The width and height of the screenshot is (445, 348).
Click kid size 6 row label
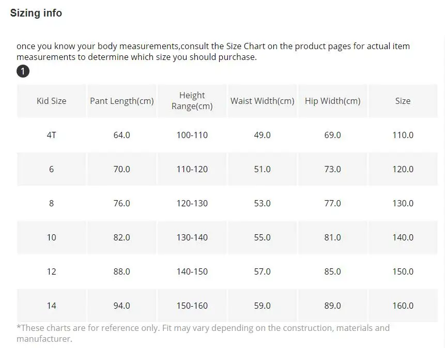(51, 169)
